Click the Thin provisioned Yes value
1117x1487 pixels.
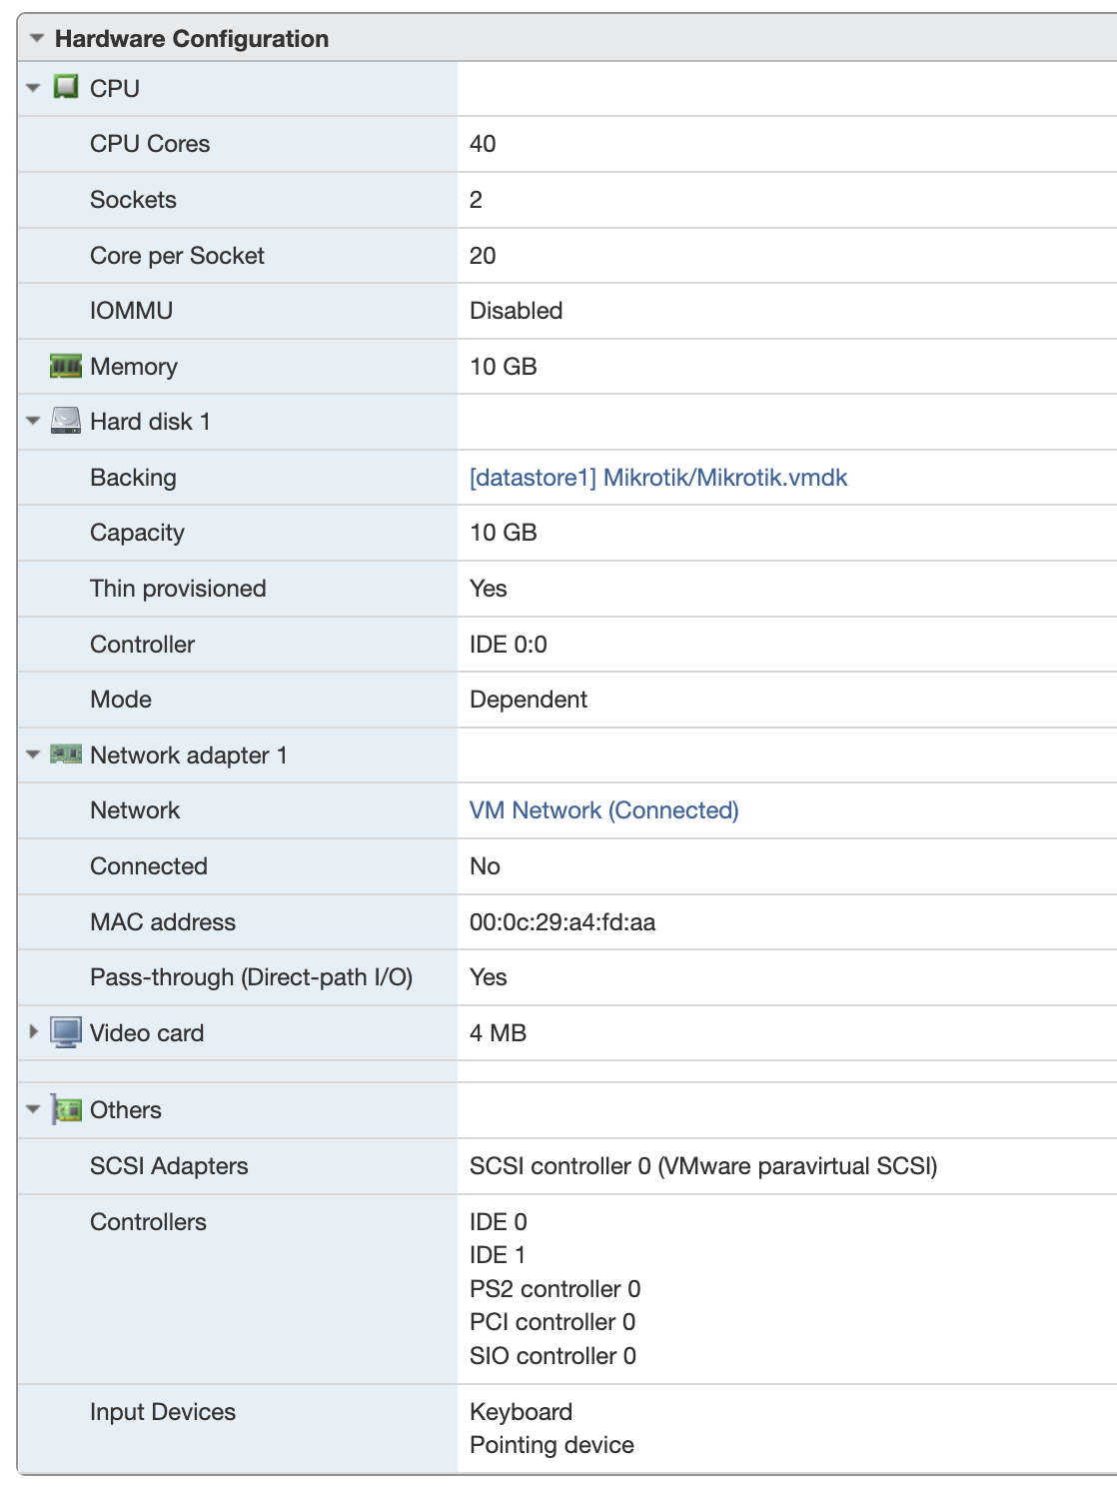tap(489, 588)
